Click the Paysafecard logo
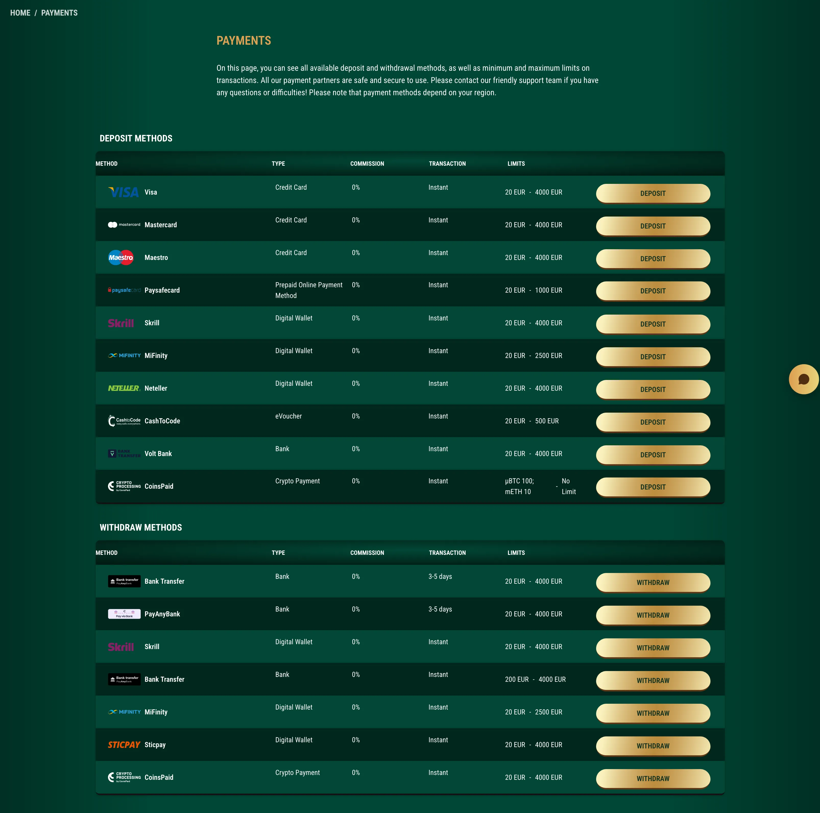 [x=124, y=290]
